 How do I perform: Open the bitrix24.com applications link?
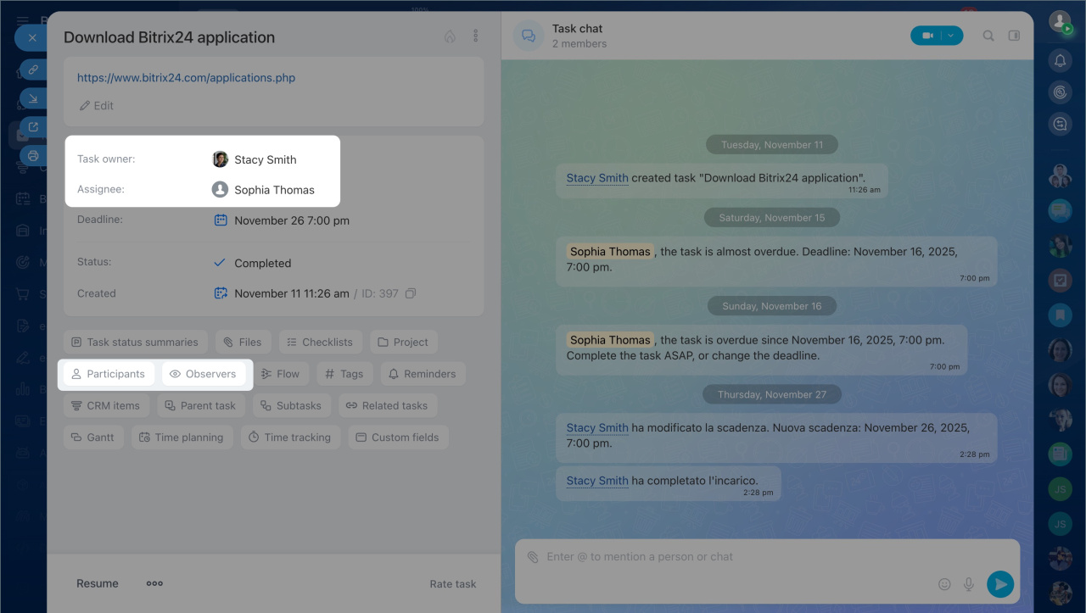[186, 78]
